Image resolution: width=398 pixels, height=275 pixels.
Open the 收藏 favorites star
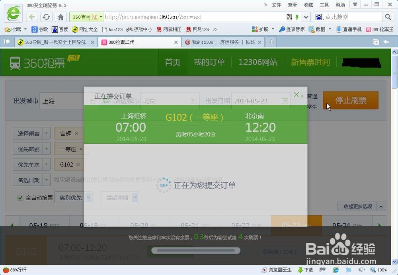pyautogui.click(x=13, y=29)
